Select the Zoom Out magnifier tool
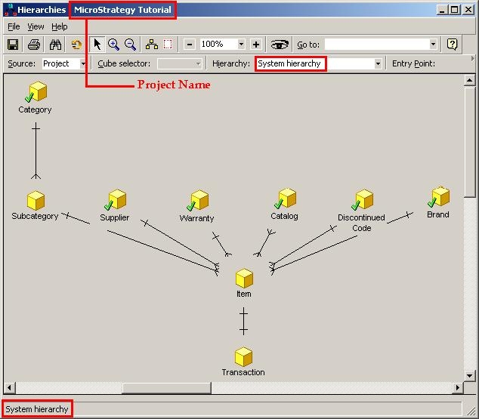 point(130,45)
